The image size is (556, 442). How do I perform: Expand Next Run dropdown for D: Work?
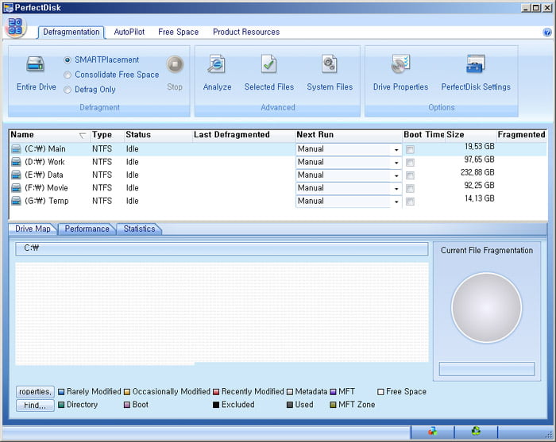(396, 163)
